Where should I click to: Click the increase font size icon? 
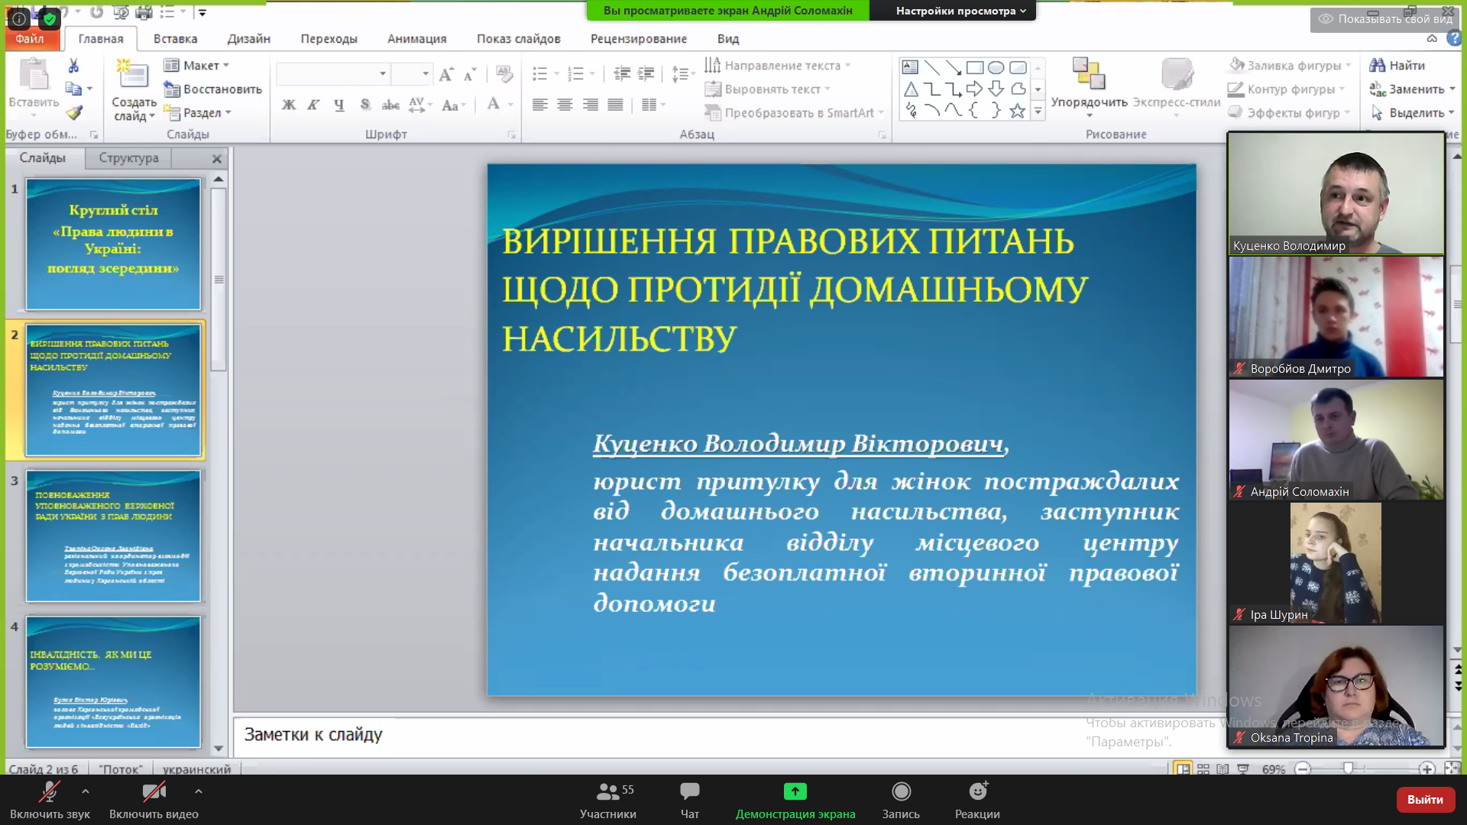[446, 74]
